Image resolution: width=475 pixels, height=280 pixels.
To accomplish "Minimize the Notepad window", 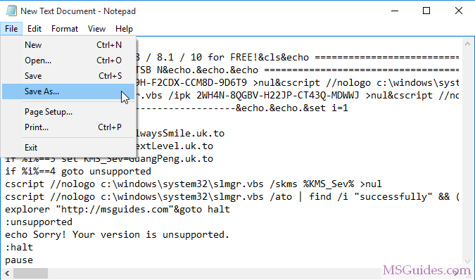I will (395, 11).
